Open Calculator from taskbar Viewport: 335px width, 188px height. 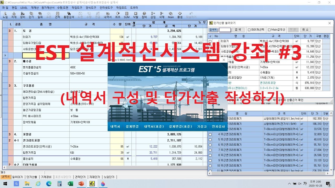[59, 184]
